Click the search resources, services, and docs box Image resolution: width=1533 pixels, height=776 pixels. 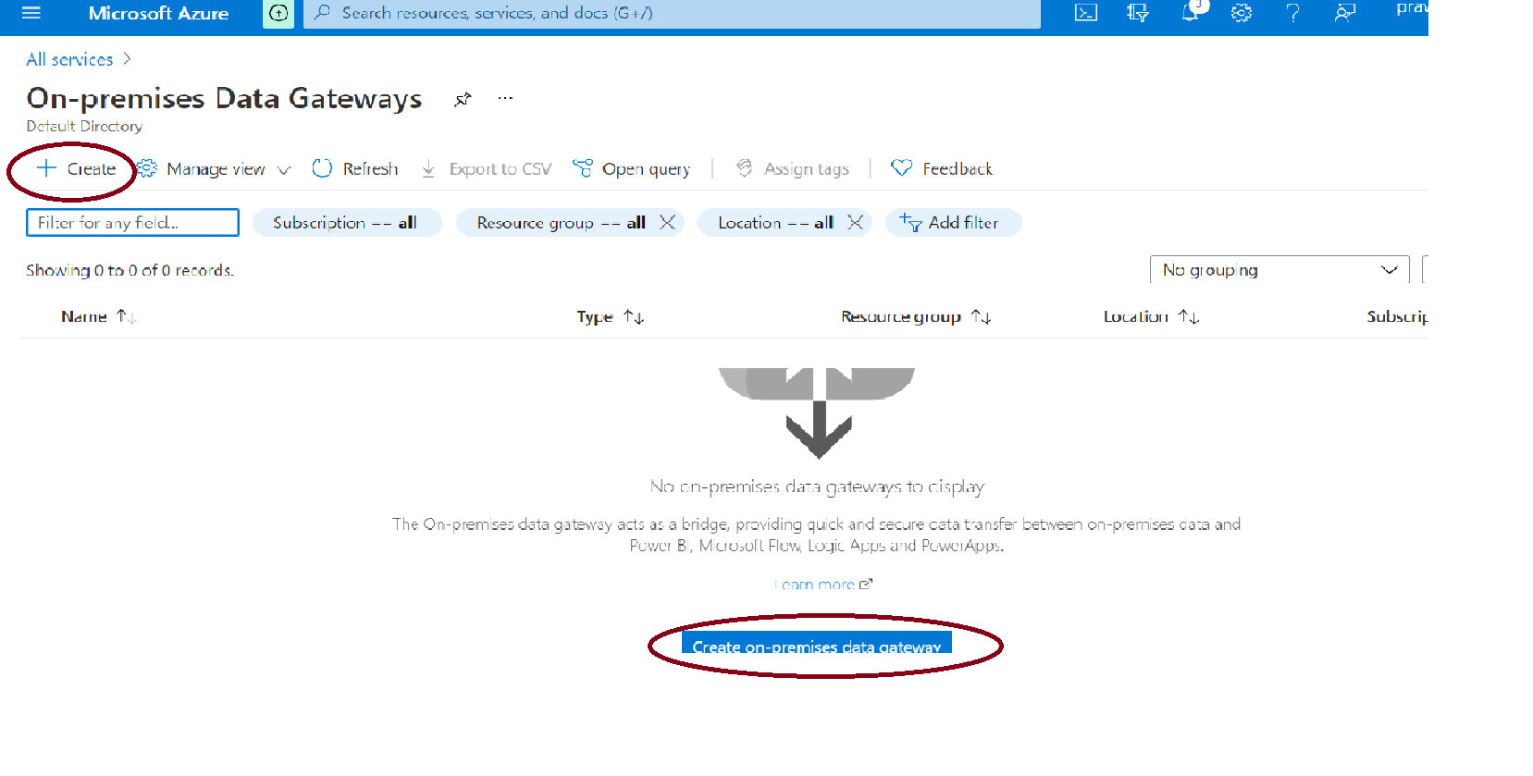point(672,13)
